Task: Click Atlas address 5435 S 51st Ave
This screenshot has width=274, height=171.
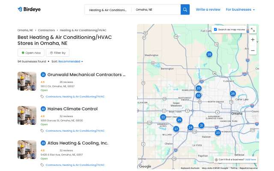Action: [62, 155]
